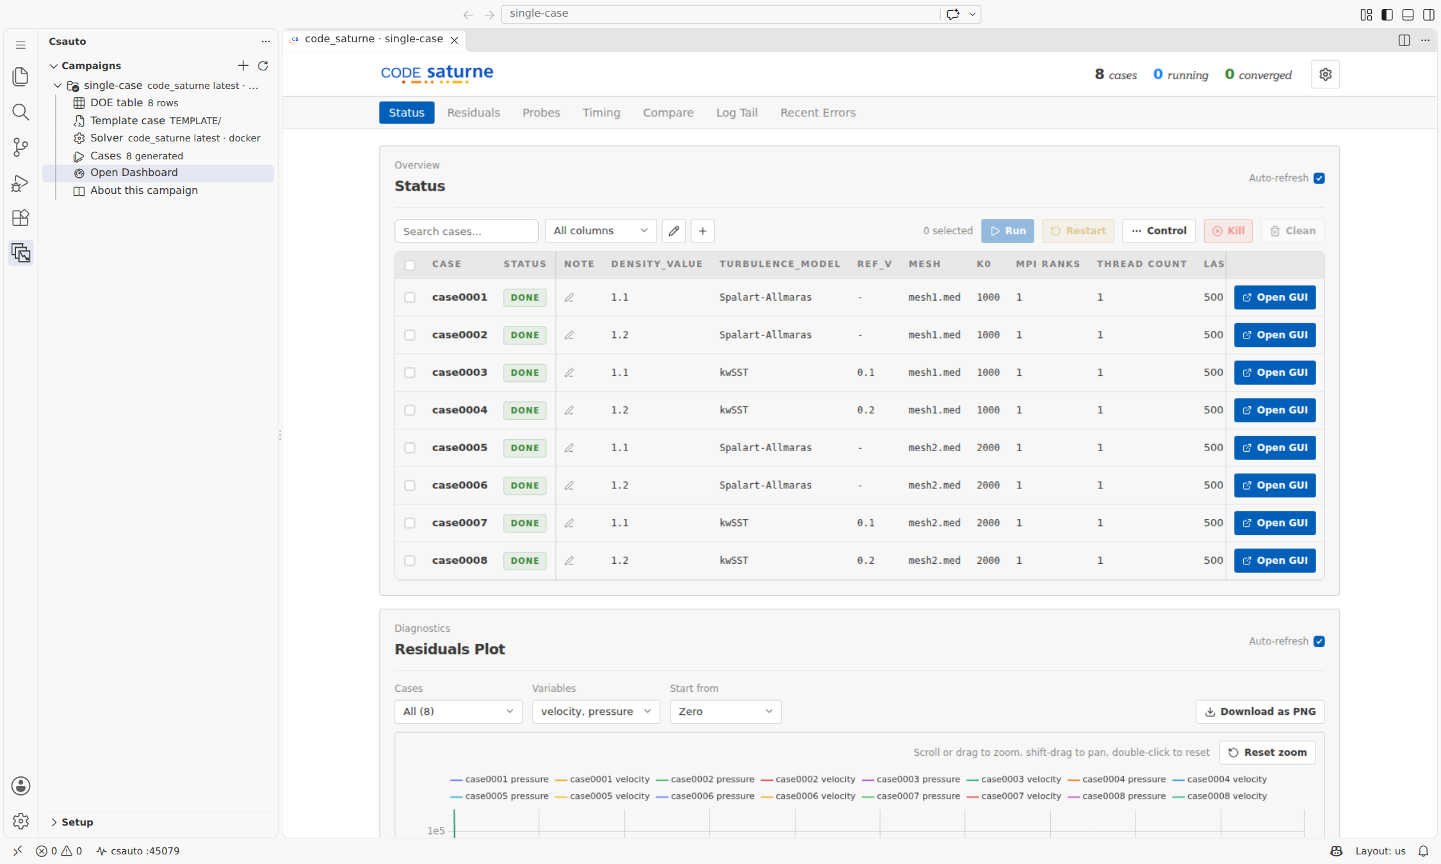Viewport: 1441px width, 864px height.
Task: Open Source Control icon in activity bar
Action: coord(20,148)
